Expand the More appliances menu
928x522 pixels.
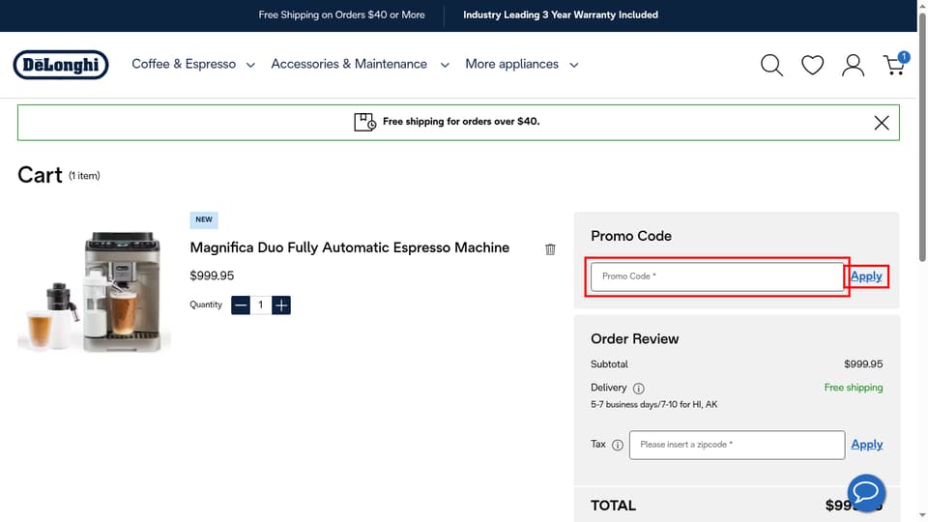(521, 64)
